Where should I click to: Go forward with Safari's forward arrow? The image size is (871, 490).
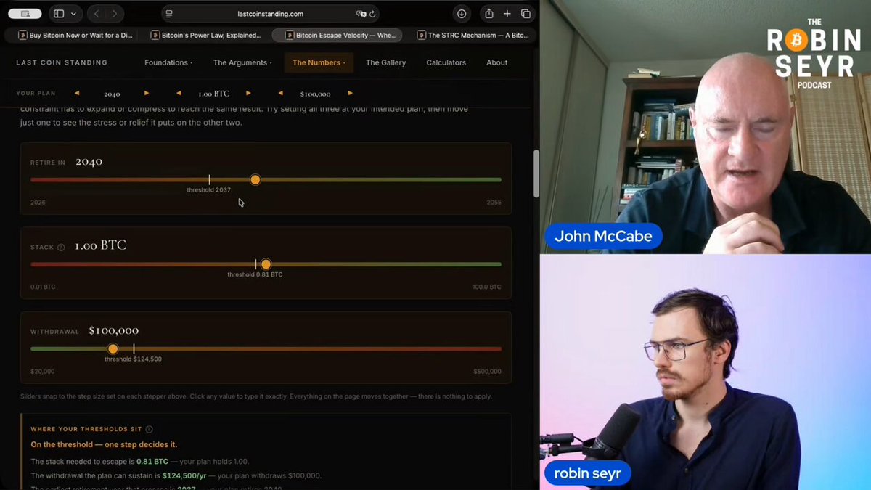(x=115, y=14)
